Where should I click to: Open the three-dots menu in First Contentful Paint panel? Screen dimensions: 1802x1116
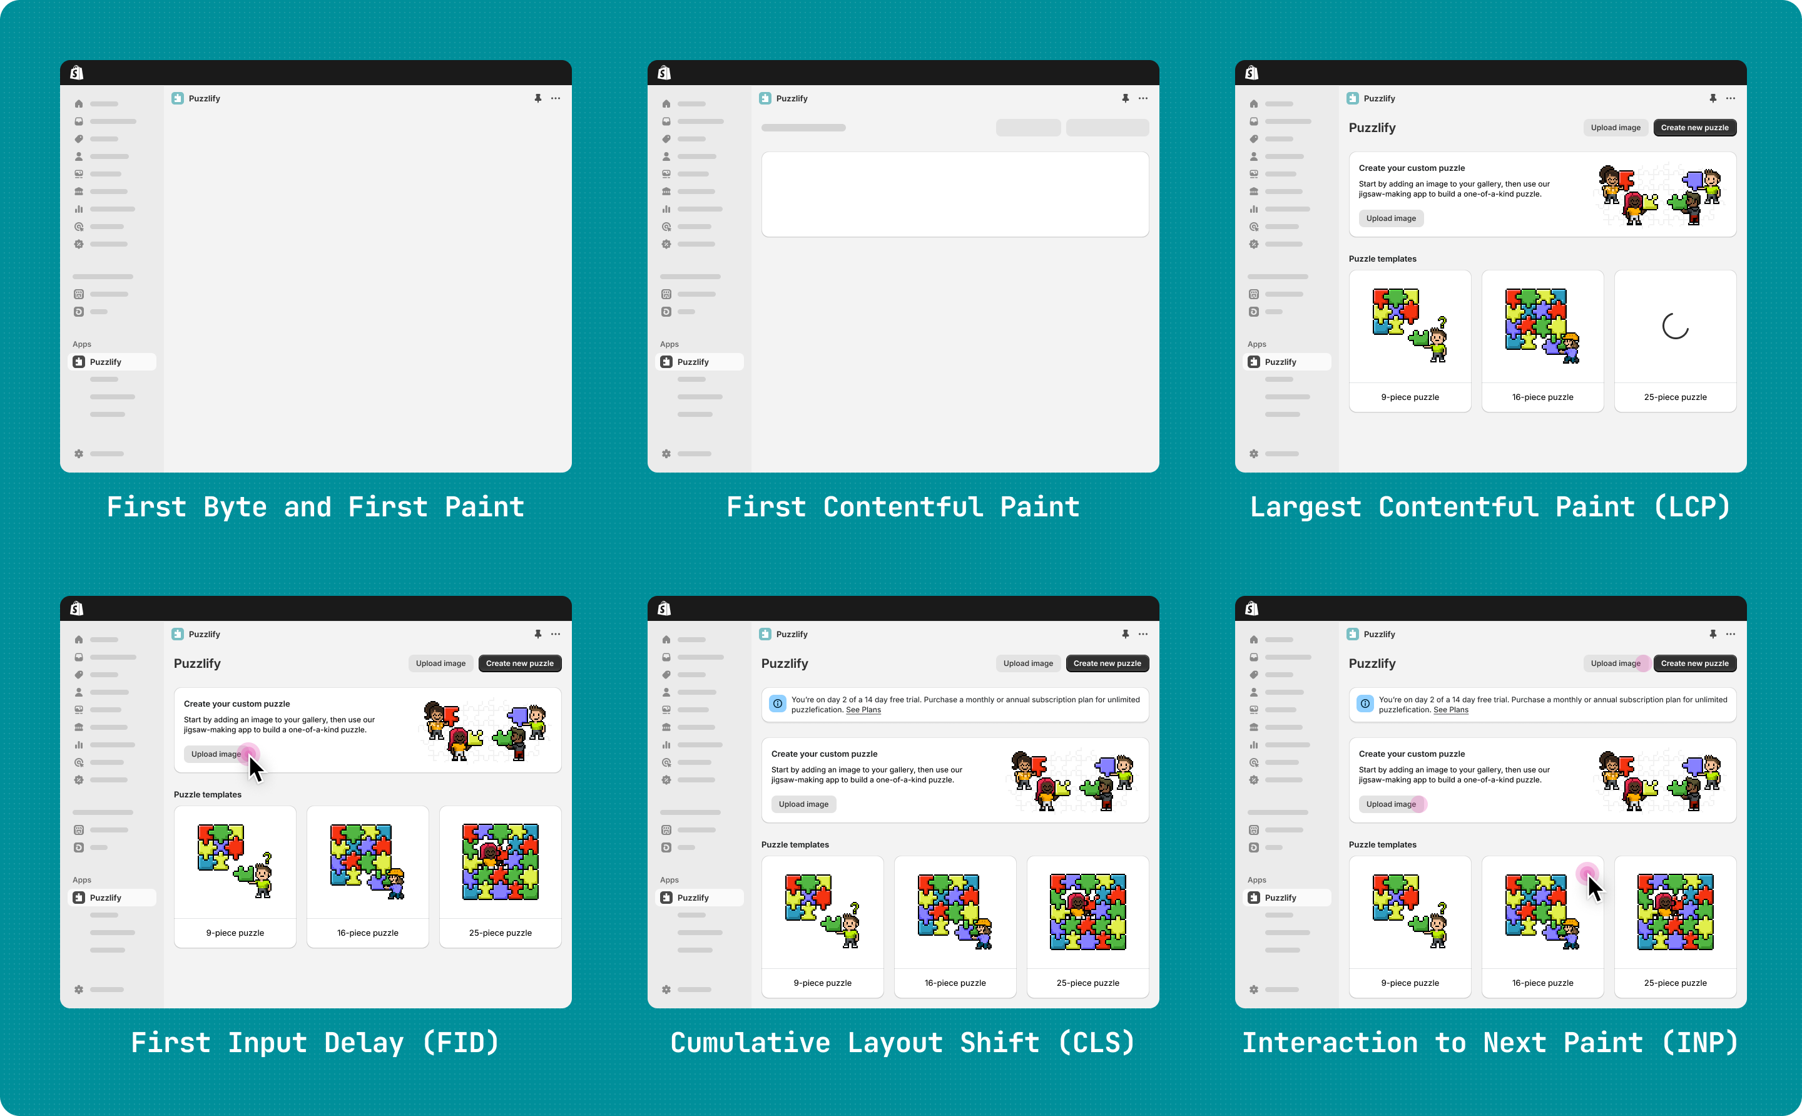tap(1143, 98)
